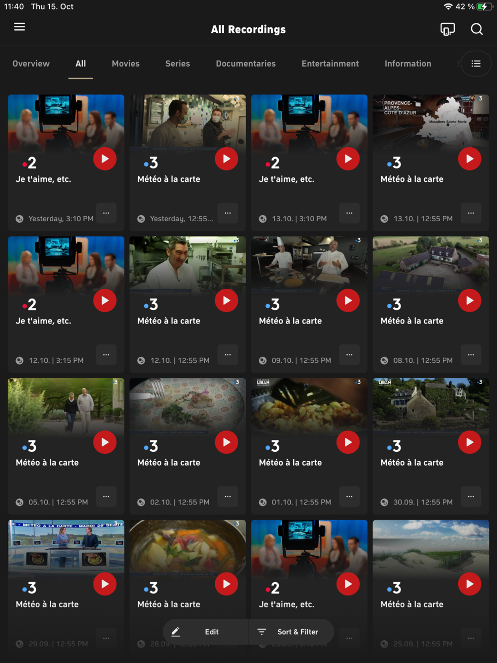Open more options for 13.10. 12:55 PM recording

coord(471,213)
